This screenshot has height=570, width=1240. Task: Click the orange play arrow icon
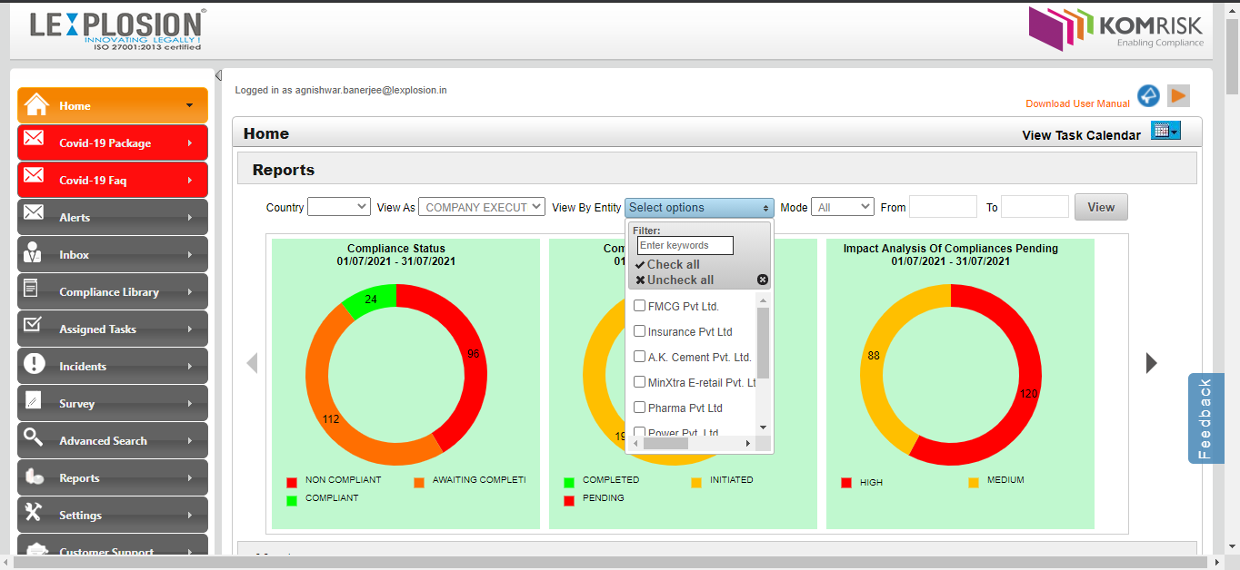[x=1178, y=95]
